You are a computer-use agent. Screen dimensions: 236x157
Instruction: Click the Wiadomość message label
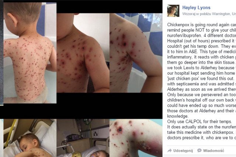click(x=214, y=150)
